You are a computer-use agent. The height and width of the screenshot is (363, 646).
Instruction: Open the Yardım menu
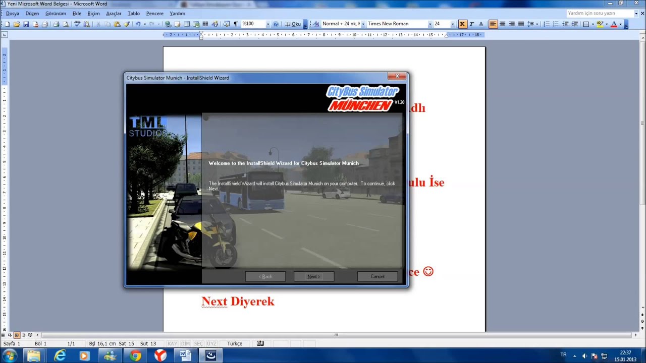[177, 14]
